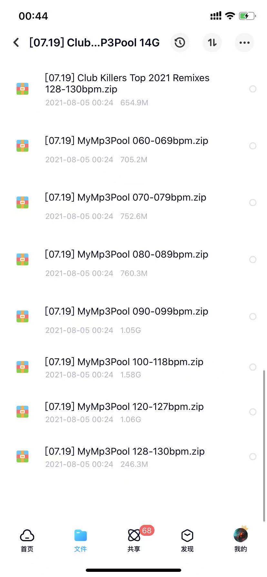Open MyMp3Pool 080-089bpm.zip file name
The width and height of the screenshot is (267, 577).
click(x=126, y=254)
